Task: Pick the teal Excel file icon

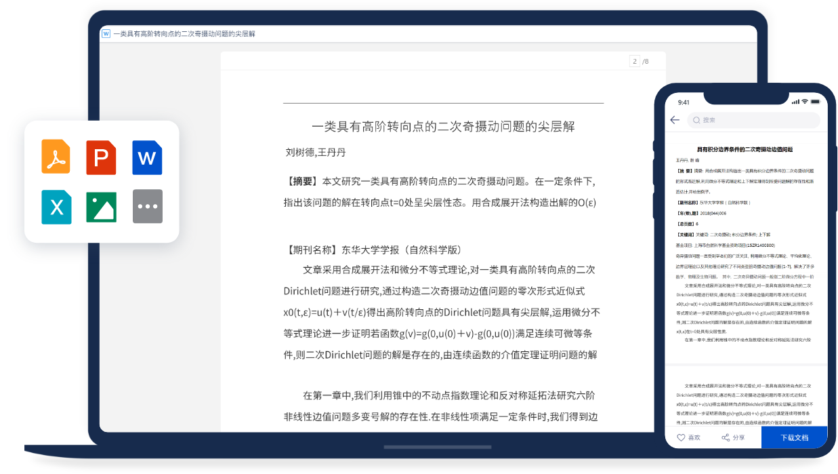Action: point(57,206)
